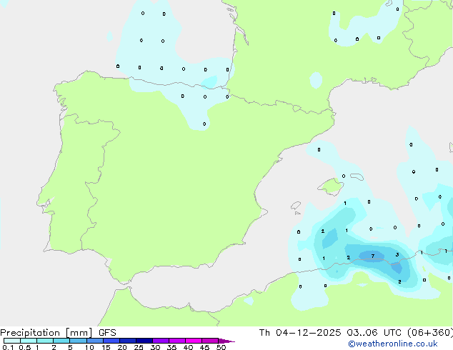This screenshot has width=453, height=350.
Task: Click the "Precipitation [mm]" title text
Action: coord(46,333)
